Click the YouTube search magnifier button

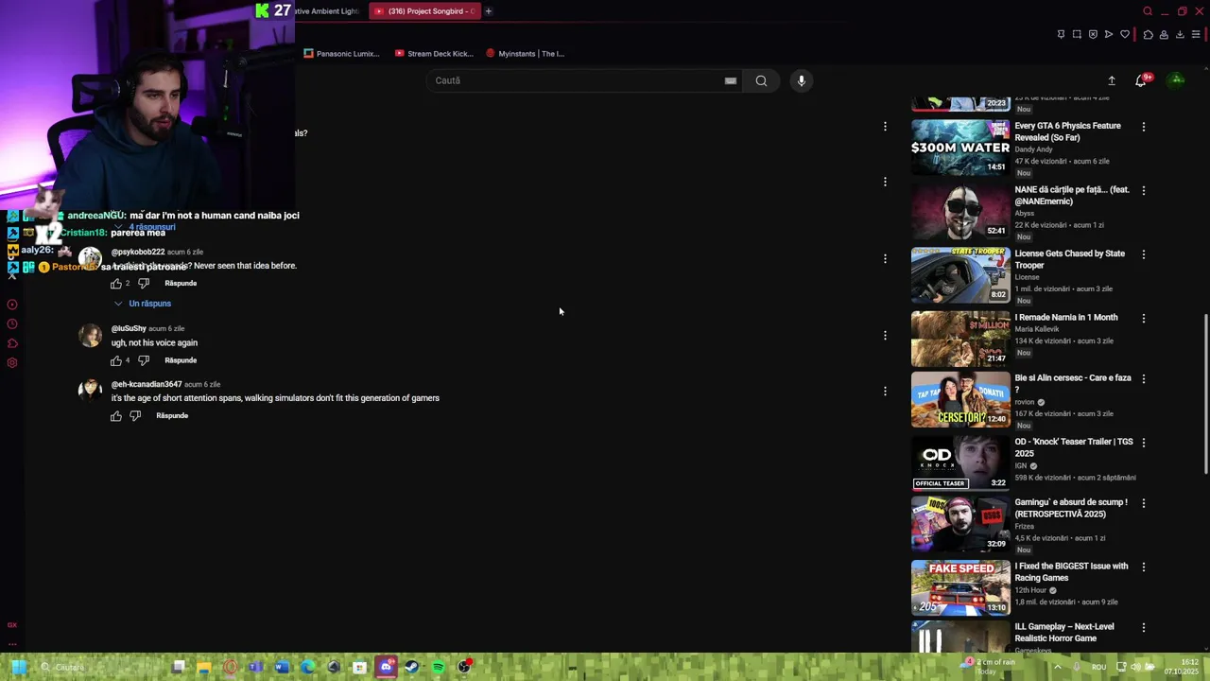pyautogui.click(x=761, y=80)
